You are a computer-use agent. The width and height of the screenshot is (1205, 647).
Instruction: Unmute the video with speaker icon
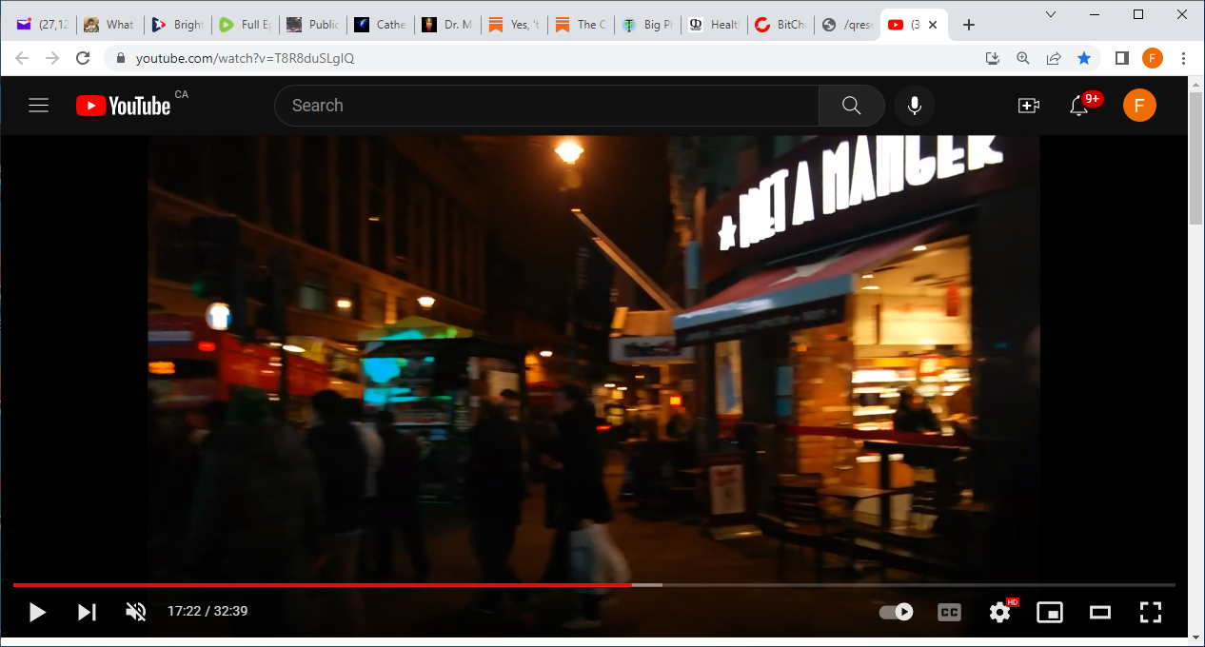[x=136, y=612]
